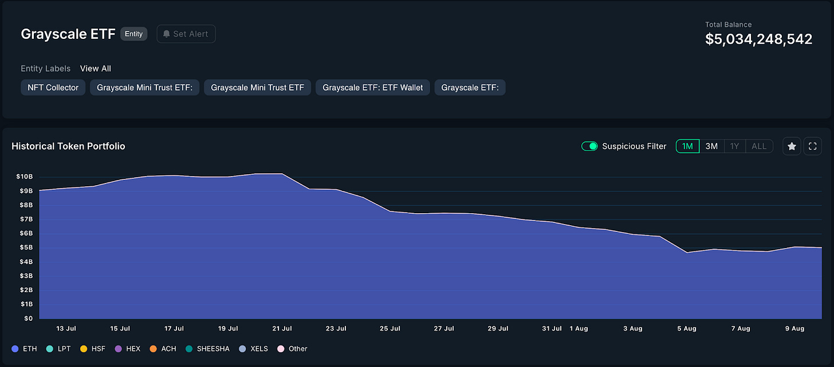Toggle the Suspicious Filter switch
Image resolution: width=834 pixels, height=367 pixels.
(x=589, y=146)
